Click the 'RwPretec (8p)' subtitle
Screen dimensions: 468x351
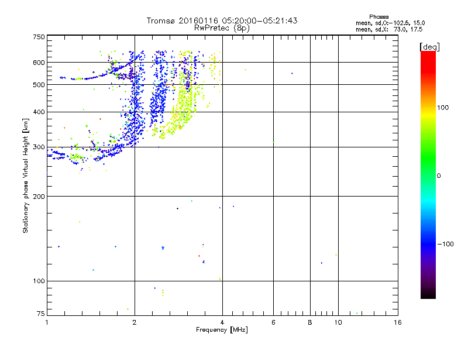click(222, 28)
